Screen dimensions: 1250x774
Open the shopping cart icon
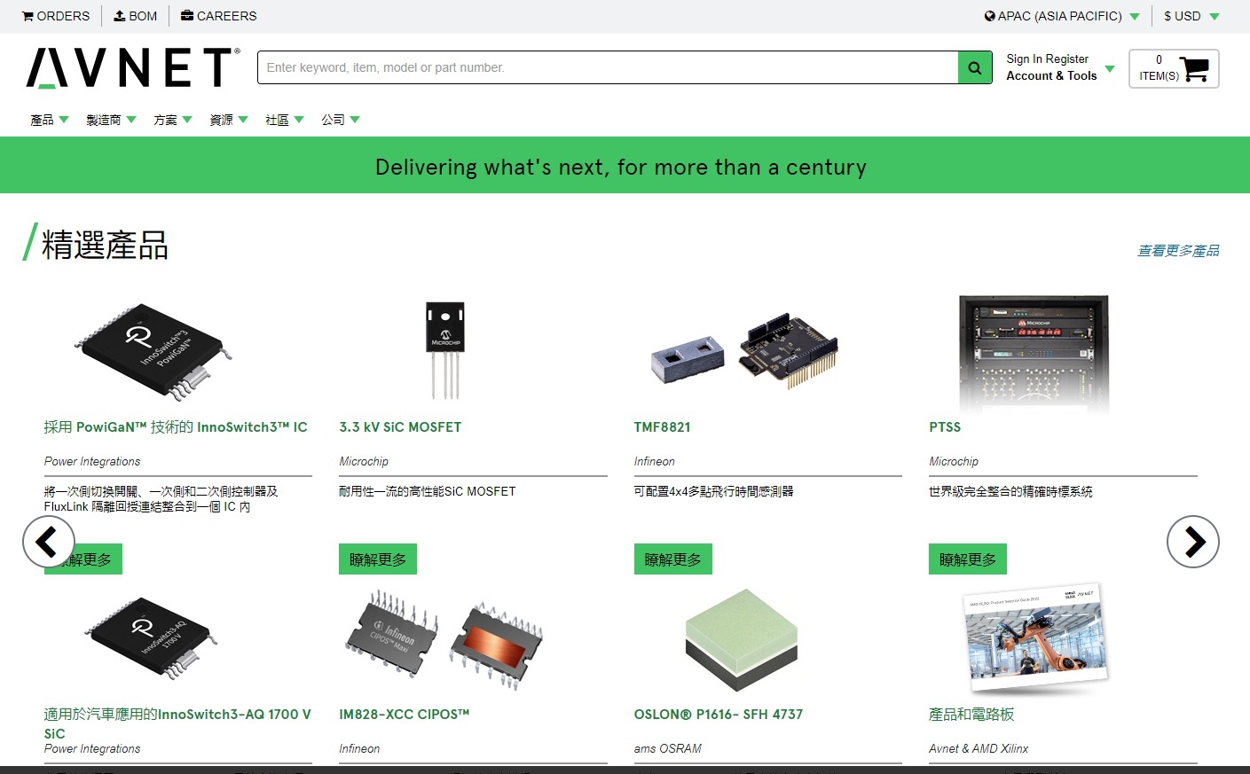coord(1195,69)
